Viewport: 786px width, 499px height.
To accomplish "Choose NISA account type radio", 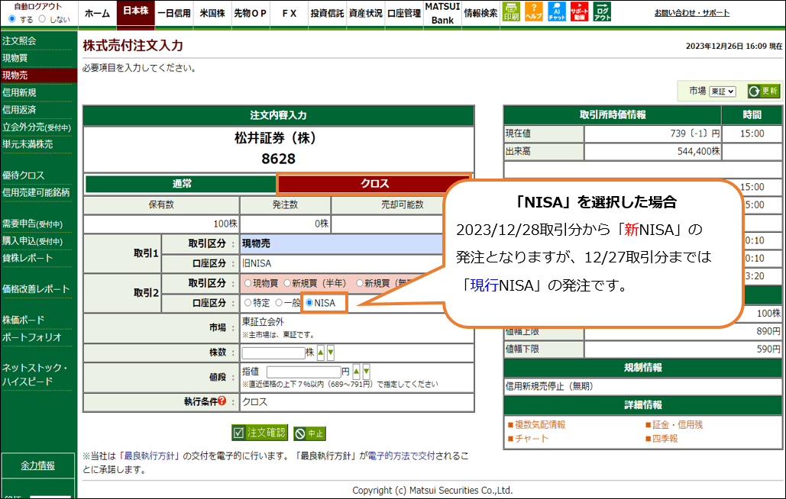I will 309,303.
